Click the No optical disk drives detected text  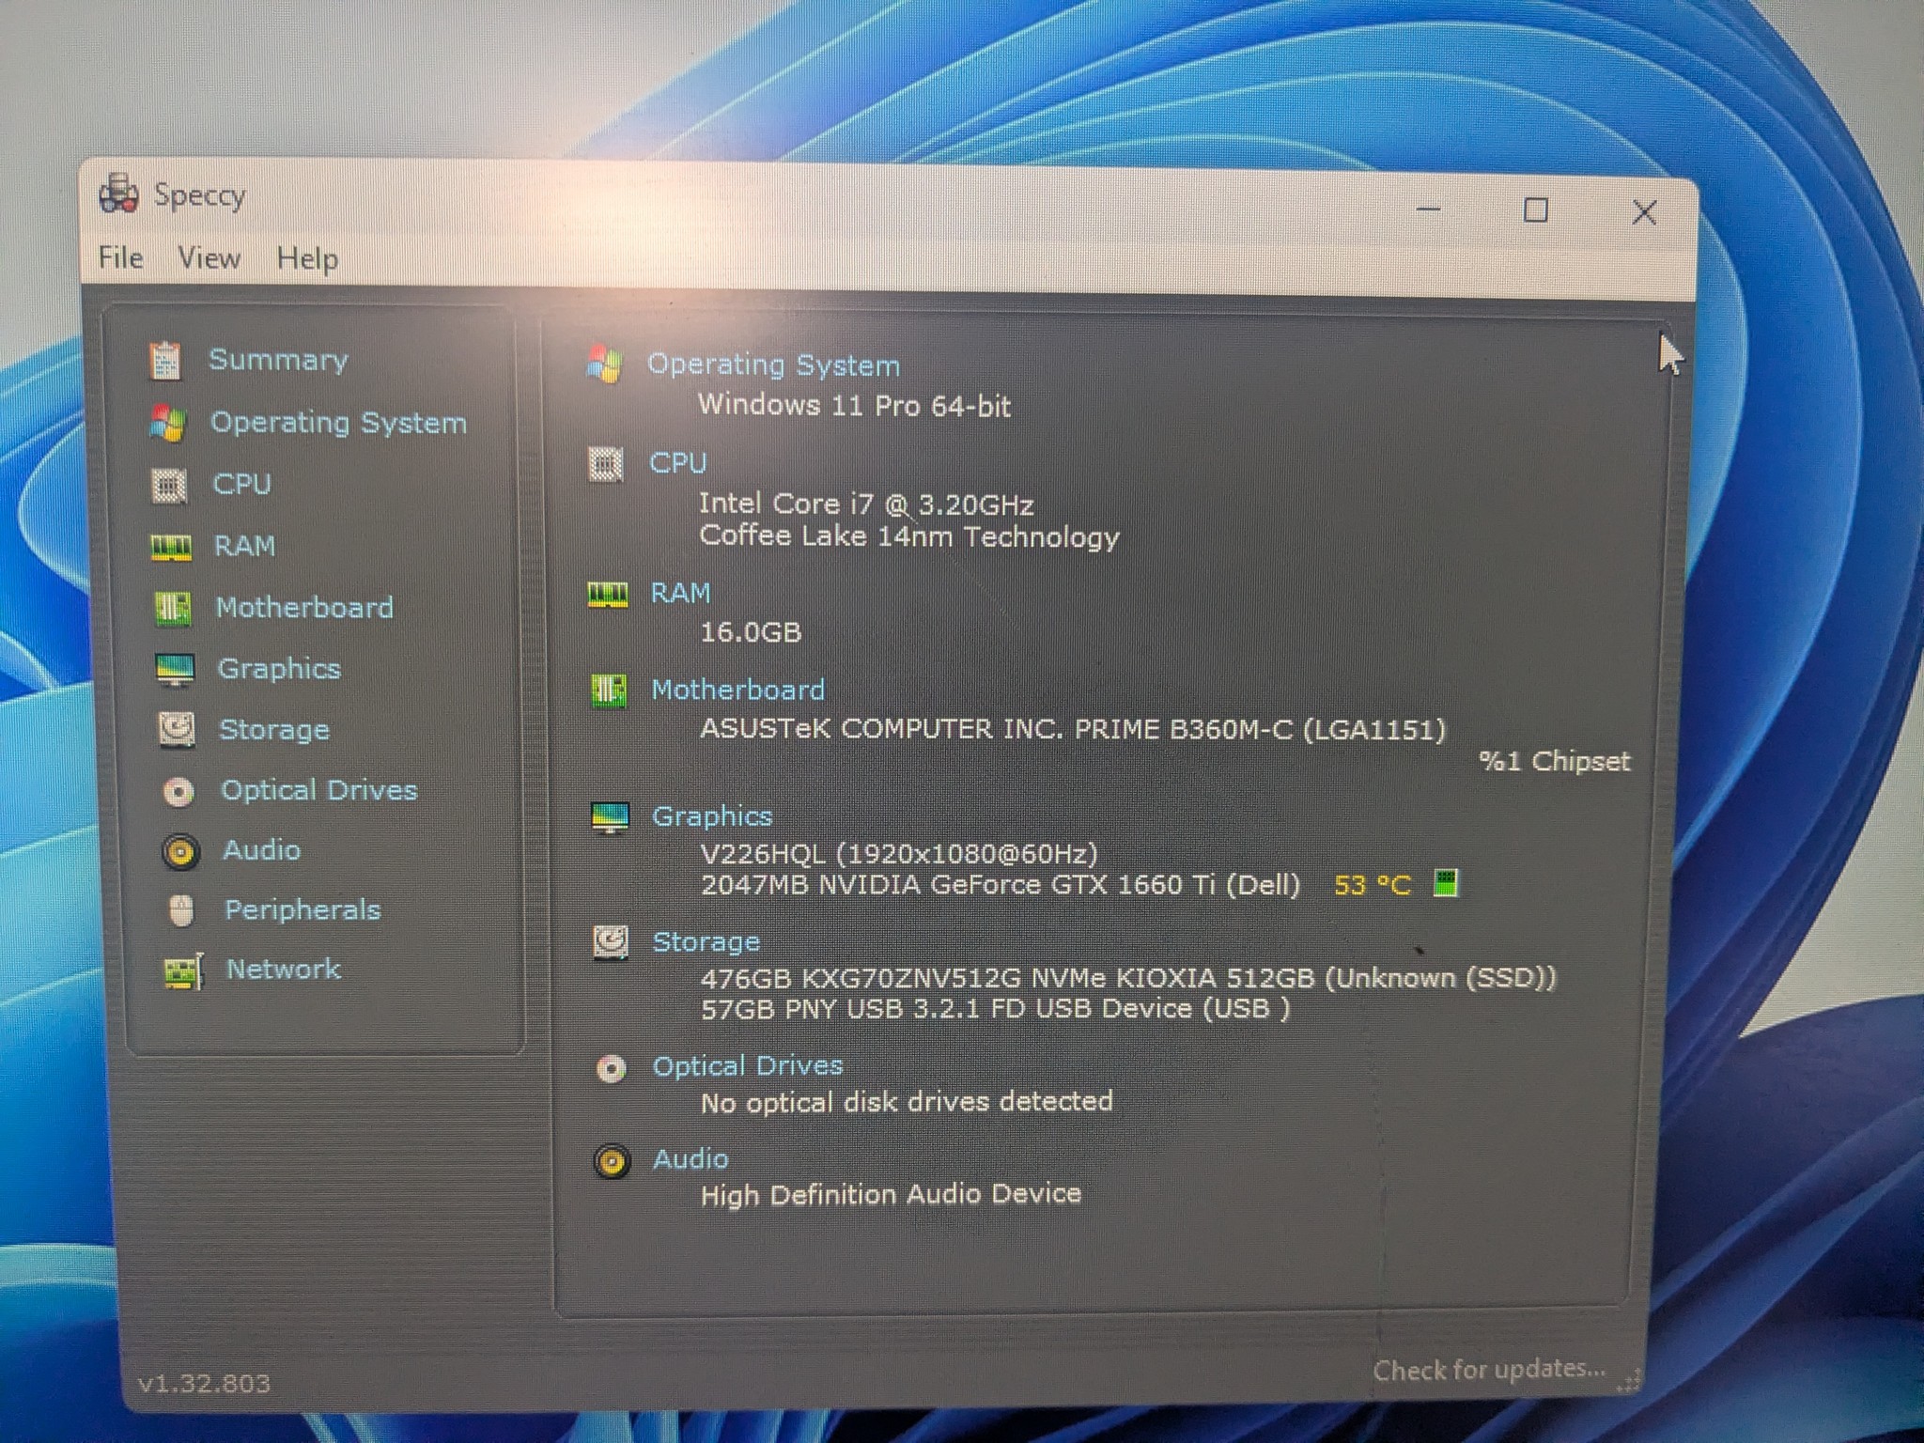907,1102
